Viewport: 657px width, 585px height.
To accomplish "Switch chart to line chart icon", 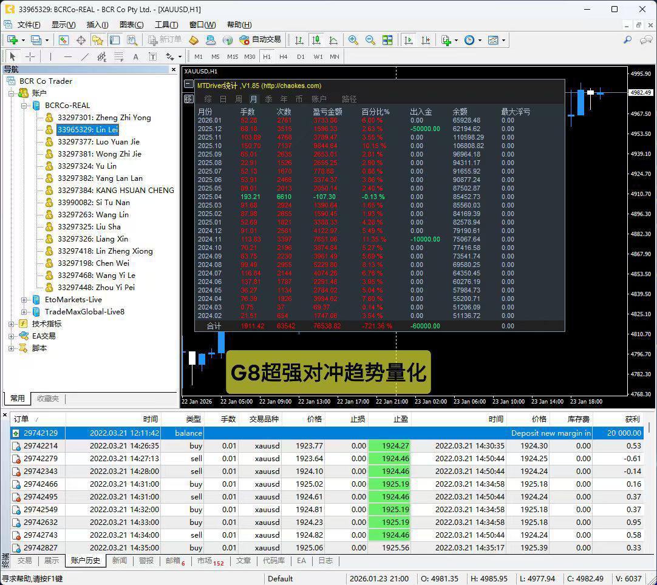I will tap(333, 40).
